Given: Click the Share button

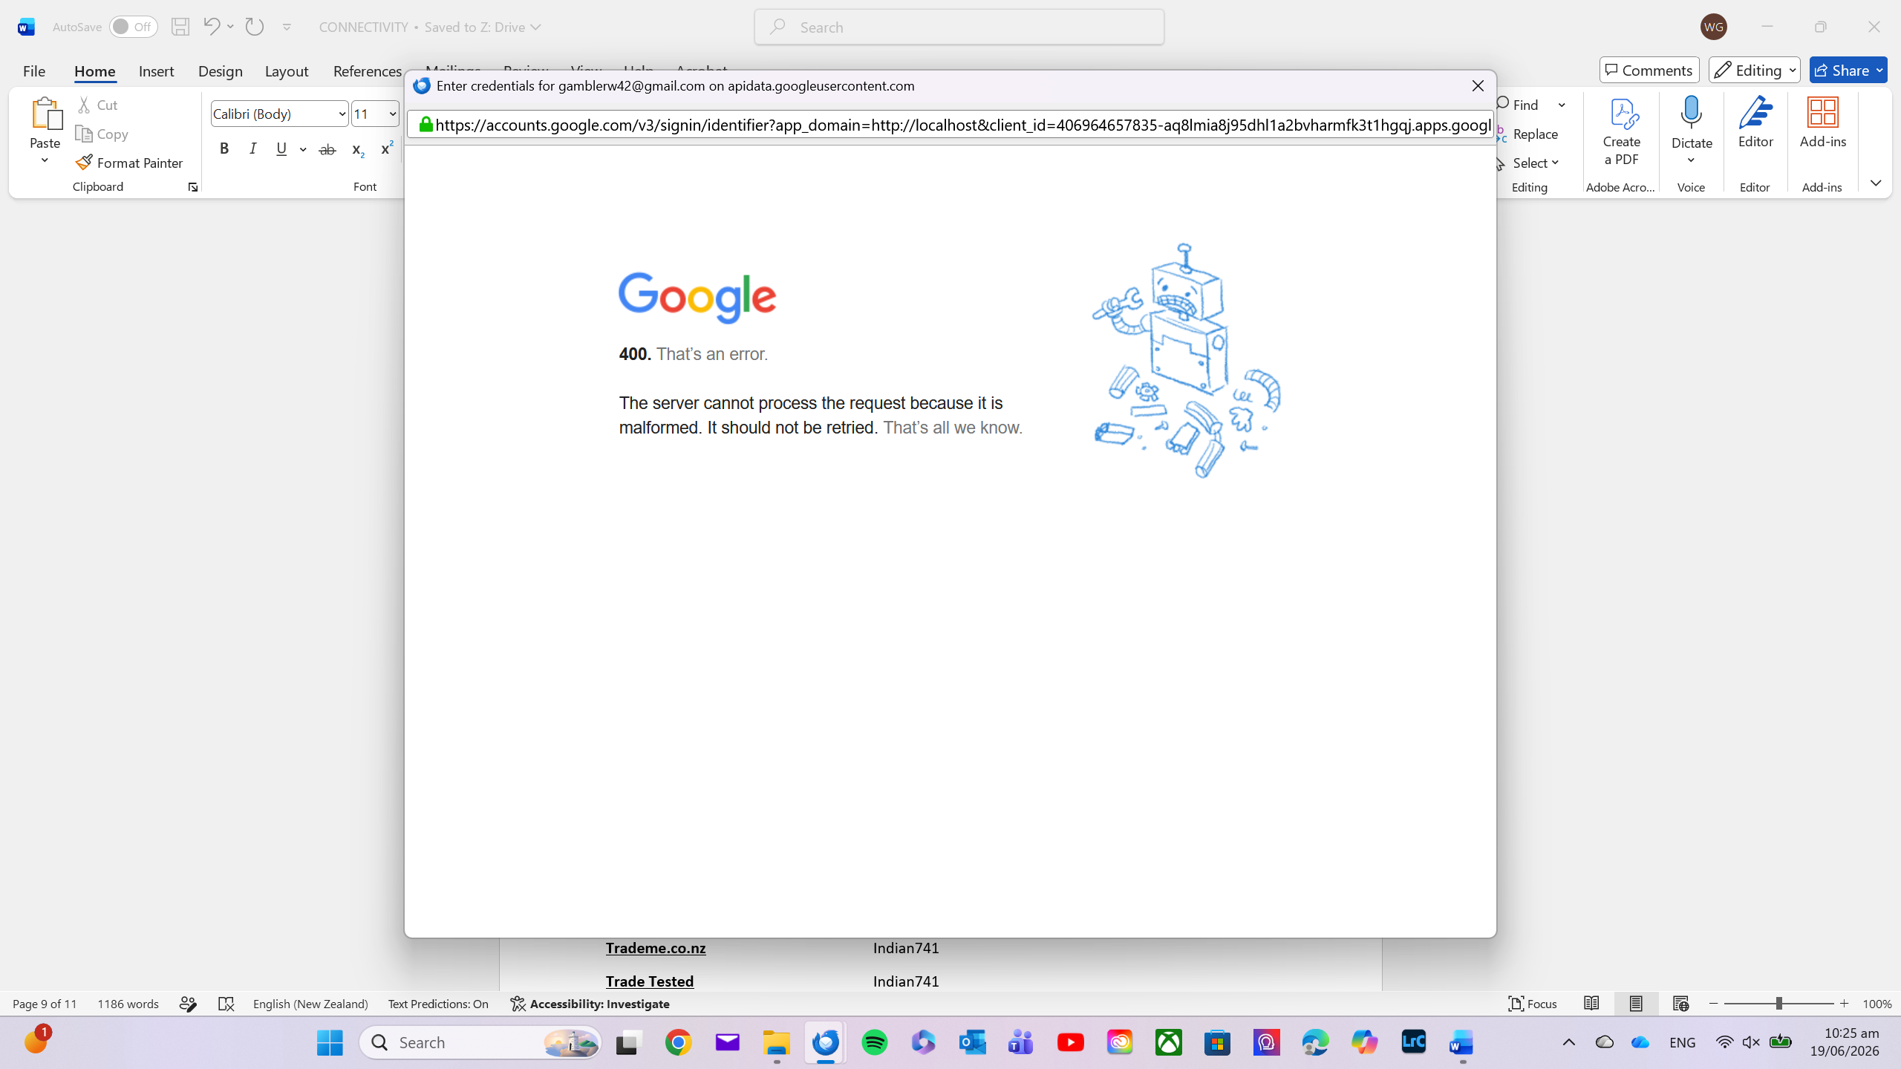Looking at the screenshot, I should pyautogui.click(x=1848, y=70).
